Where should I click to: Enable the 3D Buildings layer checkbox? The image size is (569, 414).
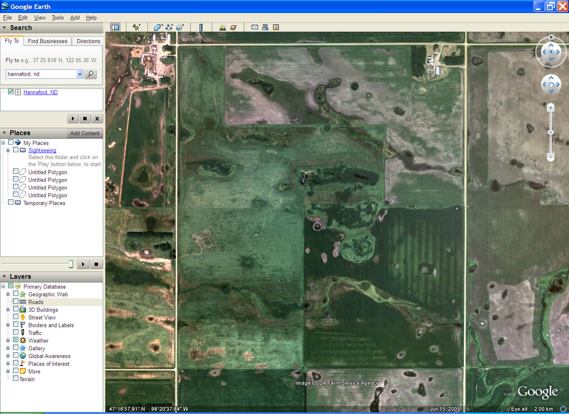[x=16, y=309]
